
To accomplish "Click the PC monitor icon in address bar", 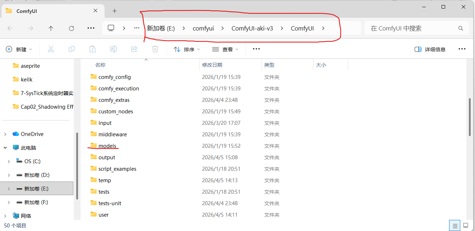I will (x=111, y=28).
